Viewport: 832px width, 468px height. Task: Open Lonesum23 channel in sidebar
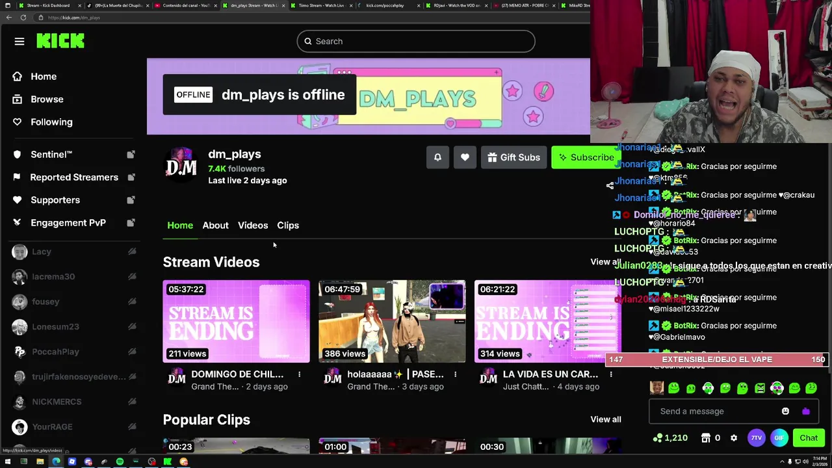point(55,327)
